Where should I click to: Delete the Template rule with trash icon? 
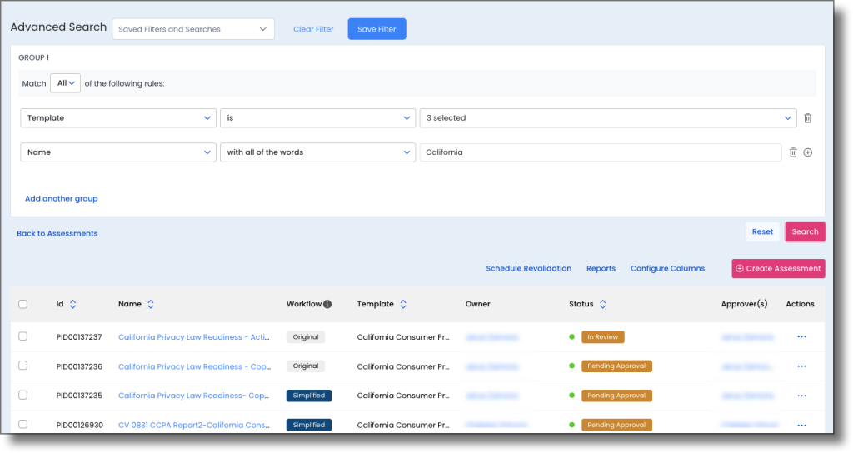[x=808, y=118]
